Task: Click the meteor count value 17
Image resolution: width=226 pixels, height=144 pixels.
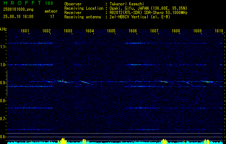Action: (52, 17)
